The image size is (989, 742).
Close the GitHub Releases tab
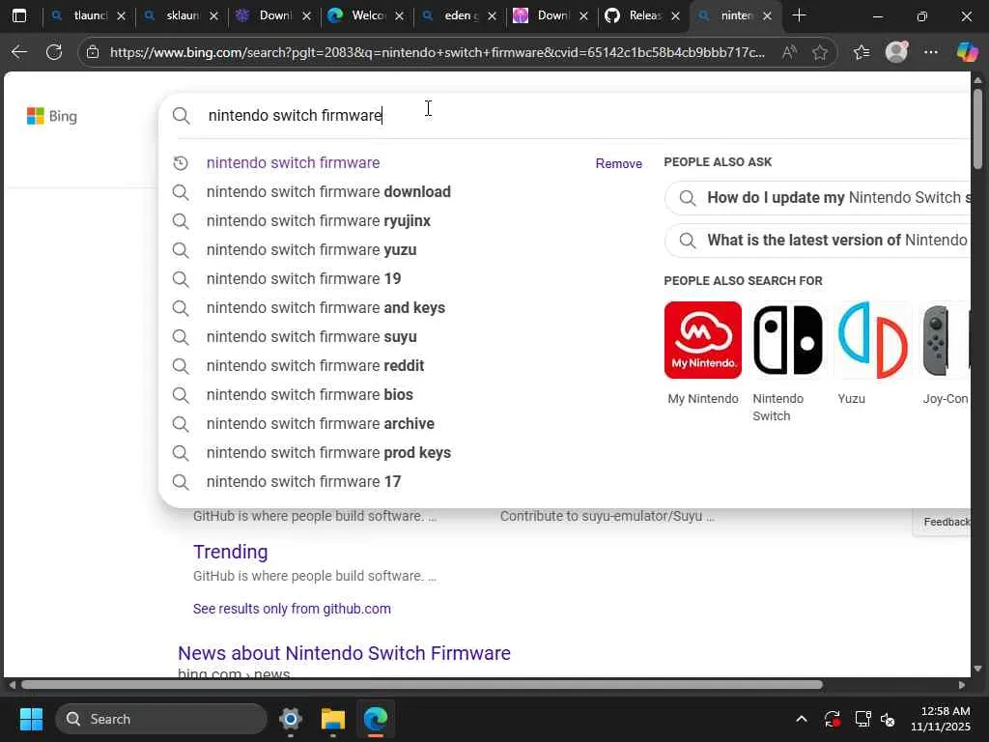(675, 15)
